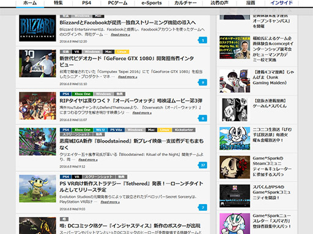Open the Junk Gaming Maiden manga sidebar link
Viewport: 313px width, 234px height.
pos(273,77)
